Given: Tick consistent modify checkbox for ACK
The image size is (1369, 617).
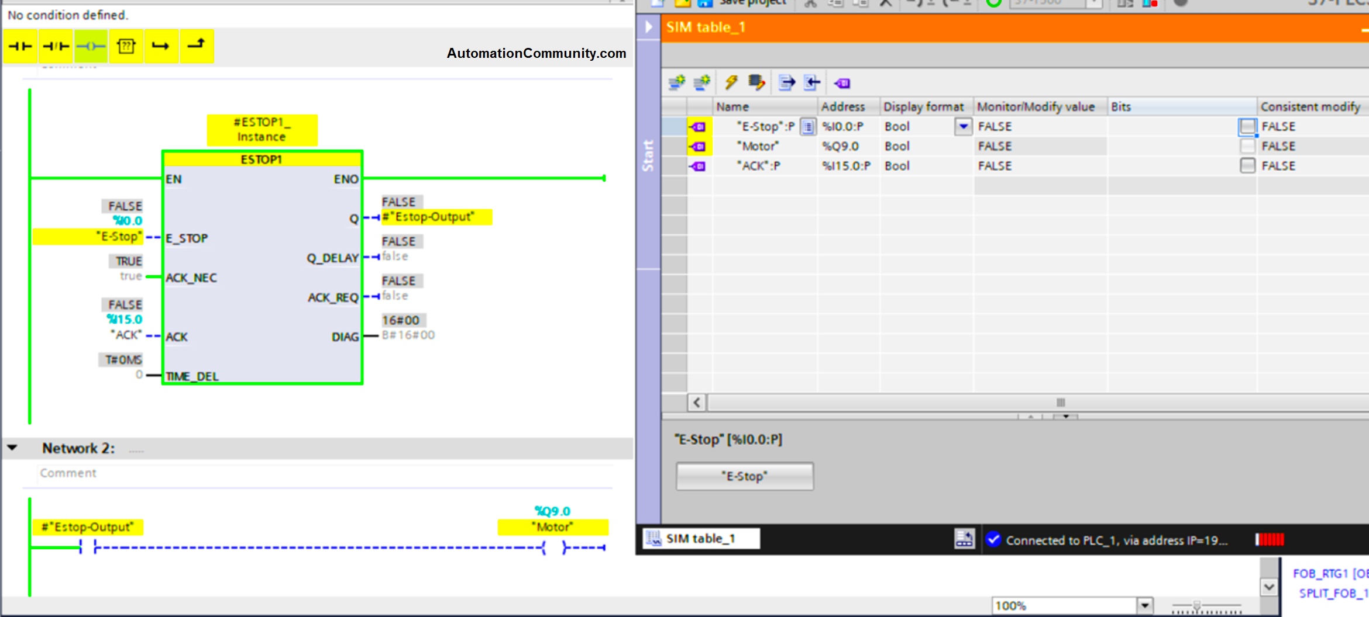Looking at the screenshot, I should click(x=1247, y=166).
